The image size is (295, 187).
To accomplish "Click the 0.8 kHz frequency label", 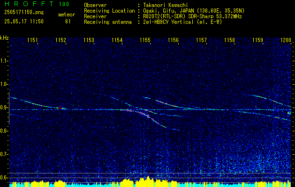I will pyautogui.click(x=4, y=131).
